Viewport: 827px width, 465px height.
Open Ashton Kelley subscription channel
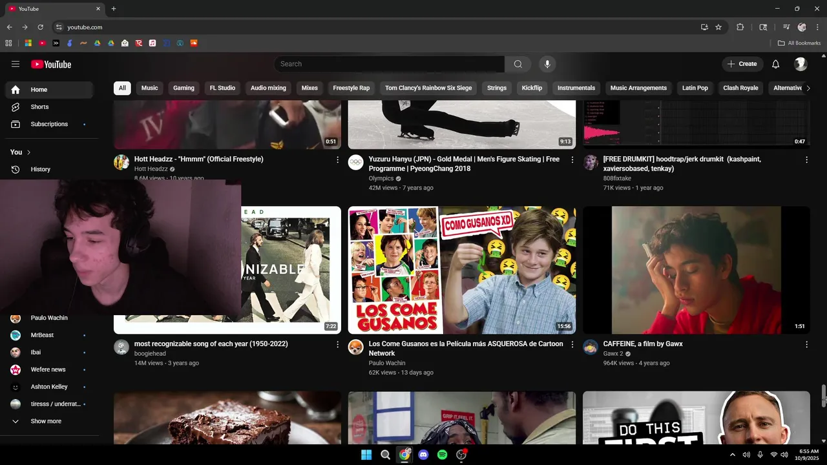50,387
